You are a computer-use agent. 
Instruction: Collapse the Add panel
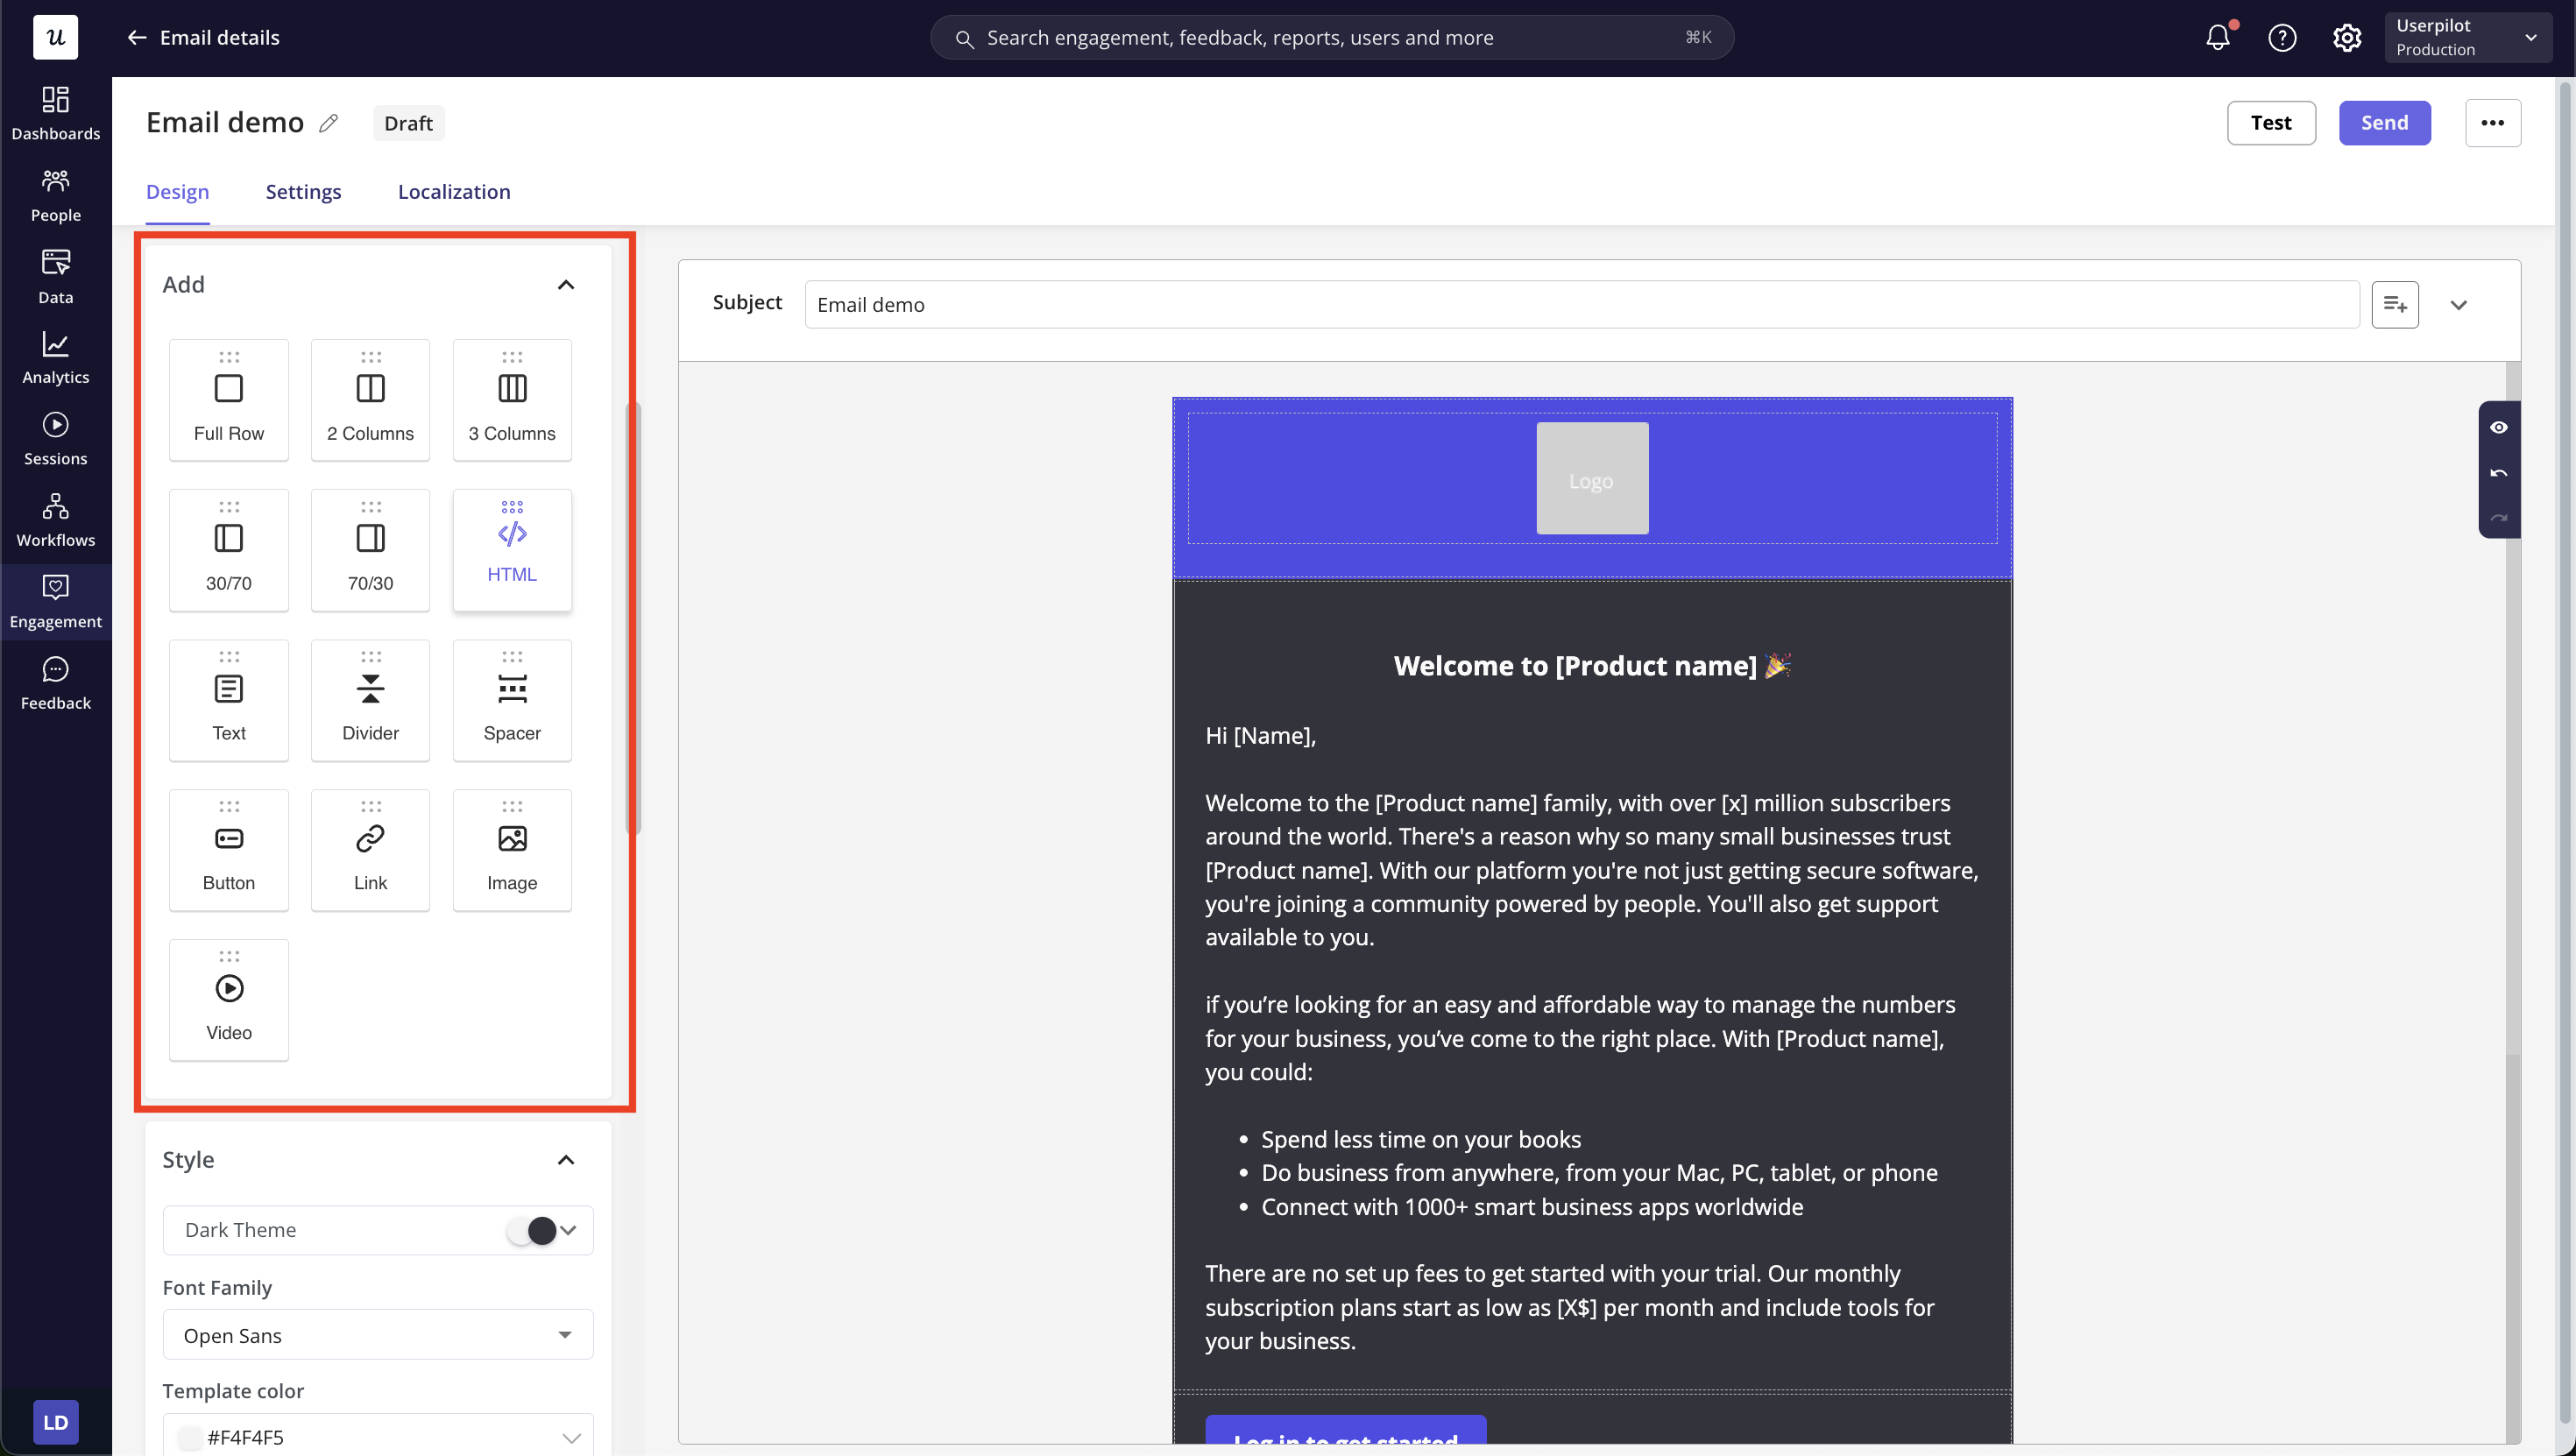[x=566, y=285]
